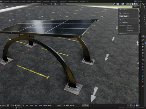The width and height of the screenshot is (146, 109).
Task: Toggle proportional editing in header
Action: 61,4
